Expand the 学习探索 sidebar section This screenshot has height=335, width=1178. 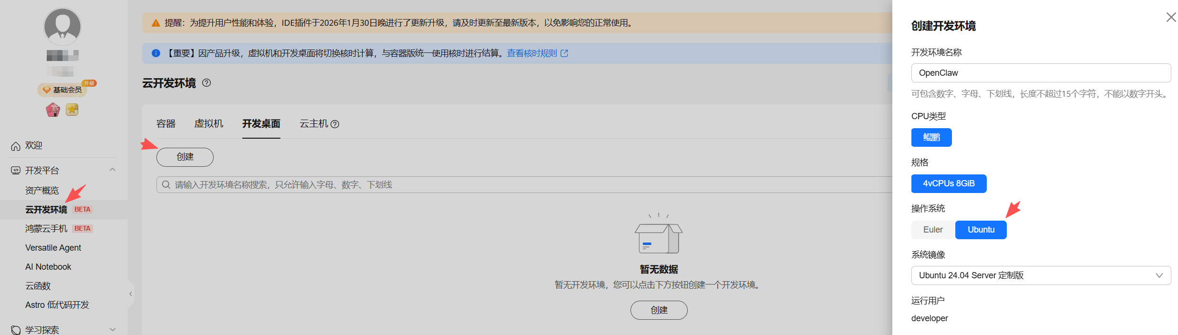point(113,329)
